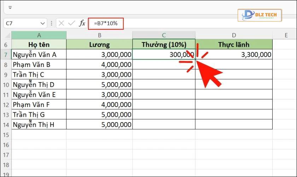Select cell 'Nguyễn Văn A'
Viewport: 297px width, 177px height.
pyautogui.click(x=39, y=55)
